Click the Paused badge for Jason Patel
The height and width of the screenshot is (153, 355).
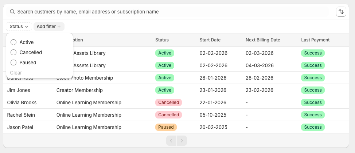coord(166,127)
